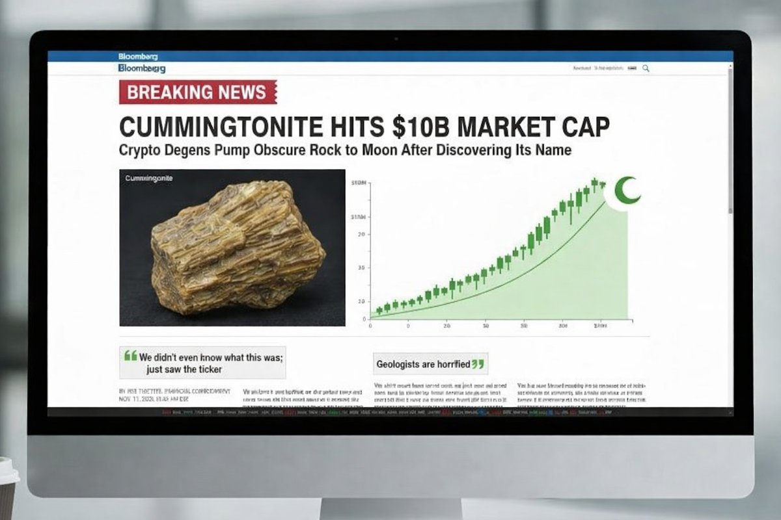Open the Cummingtonite Hits $10B Market Cap headline
This screenshot has width=781, height=520.
tap(364, 127)
